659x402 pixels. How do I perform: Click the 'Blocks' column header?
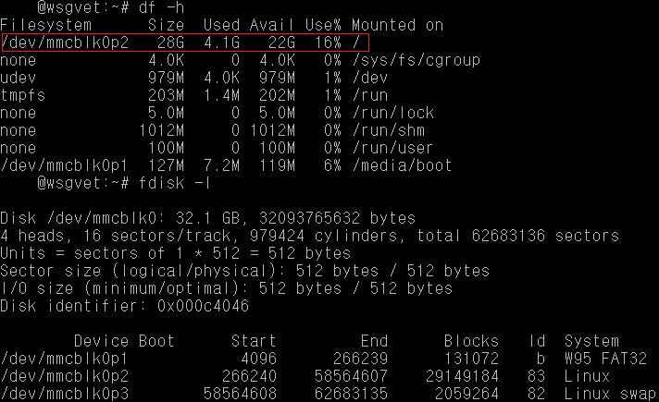pos(471,341)
